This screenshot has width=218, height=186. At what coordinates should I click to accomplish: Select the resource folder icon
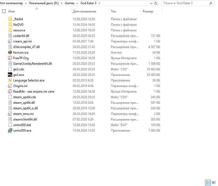10,30
